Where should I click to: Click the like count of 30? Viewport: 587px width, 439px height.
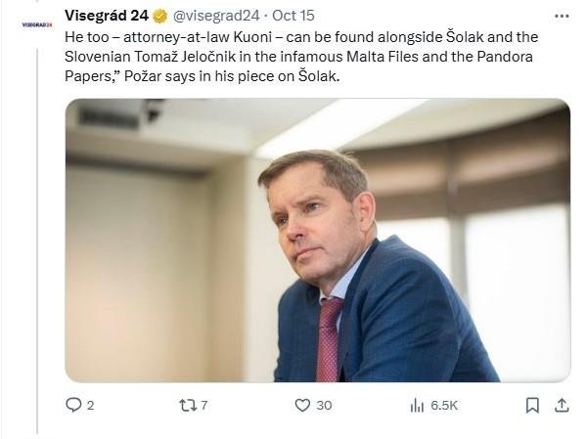324,406
